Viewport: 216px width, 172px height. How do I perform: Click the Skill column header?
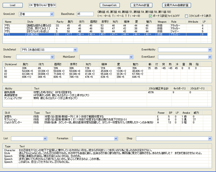point(18,113)
